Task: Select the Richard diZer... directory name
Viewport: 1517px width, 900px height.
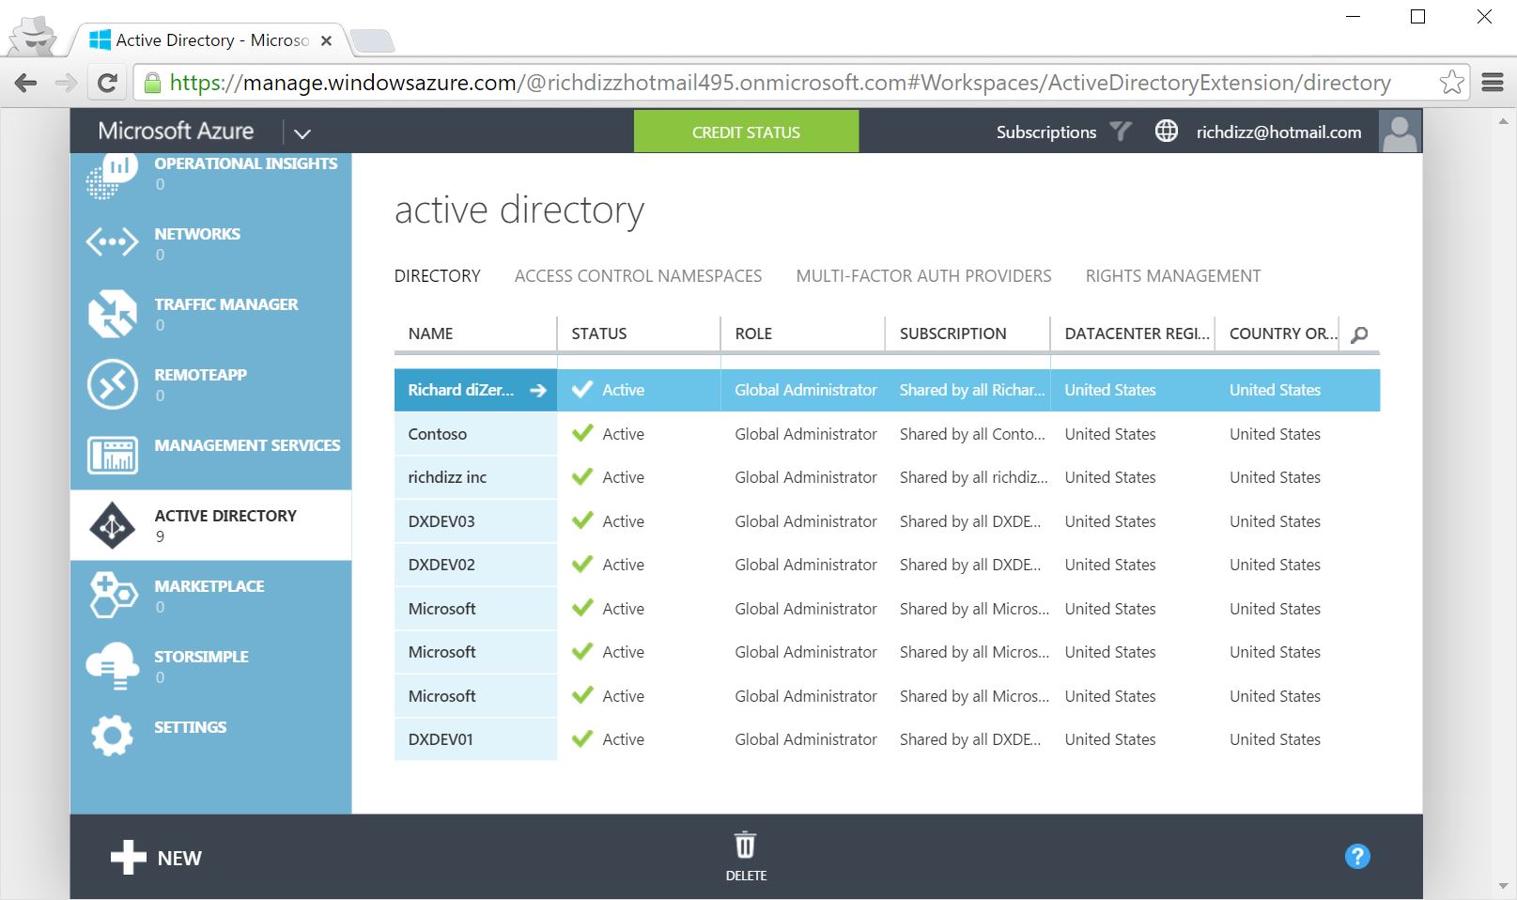Action: click(460, 390)
